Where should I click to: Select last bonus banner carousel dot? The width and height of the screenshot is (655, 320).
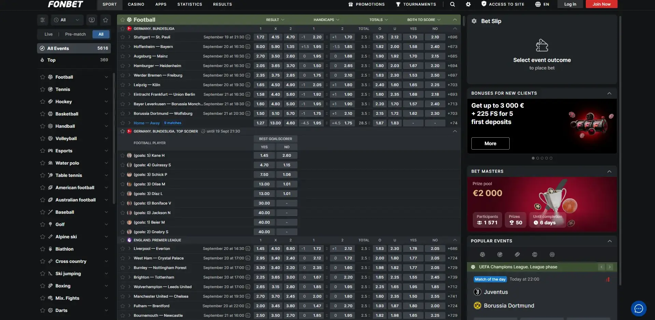point(551,158)
